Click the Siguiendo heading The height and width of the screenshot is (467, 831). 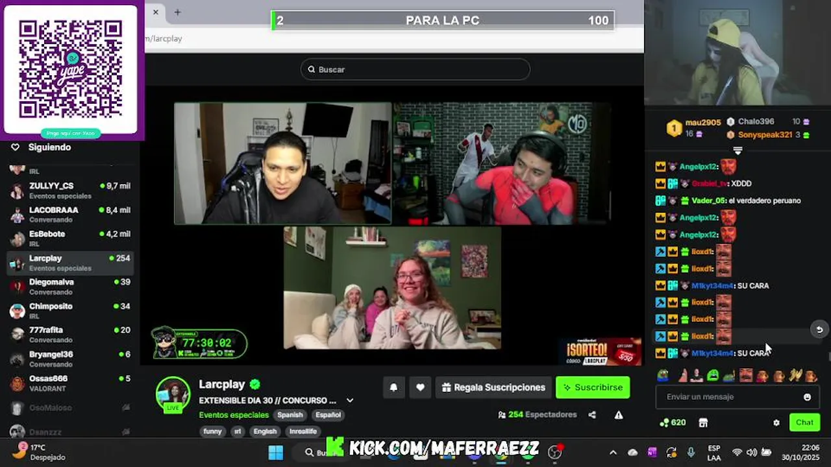pos(49,147)
